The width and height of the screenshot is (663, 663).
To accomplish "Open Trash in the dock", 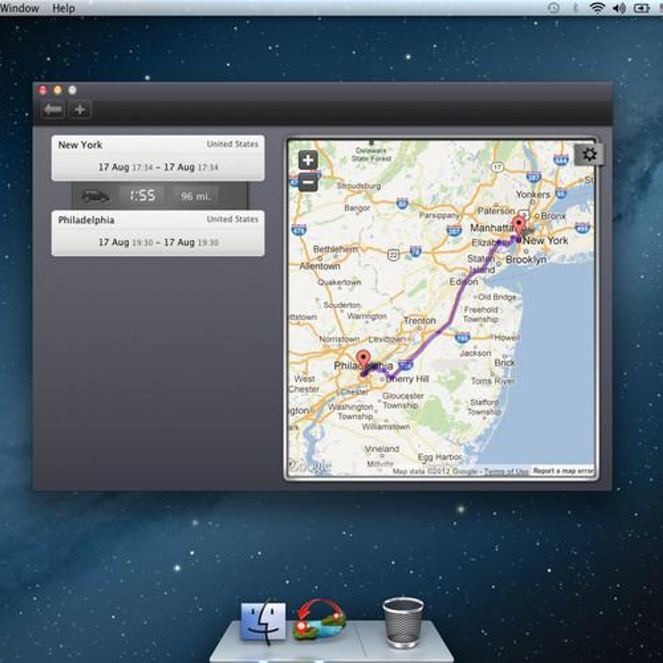I will [403, 622].
